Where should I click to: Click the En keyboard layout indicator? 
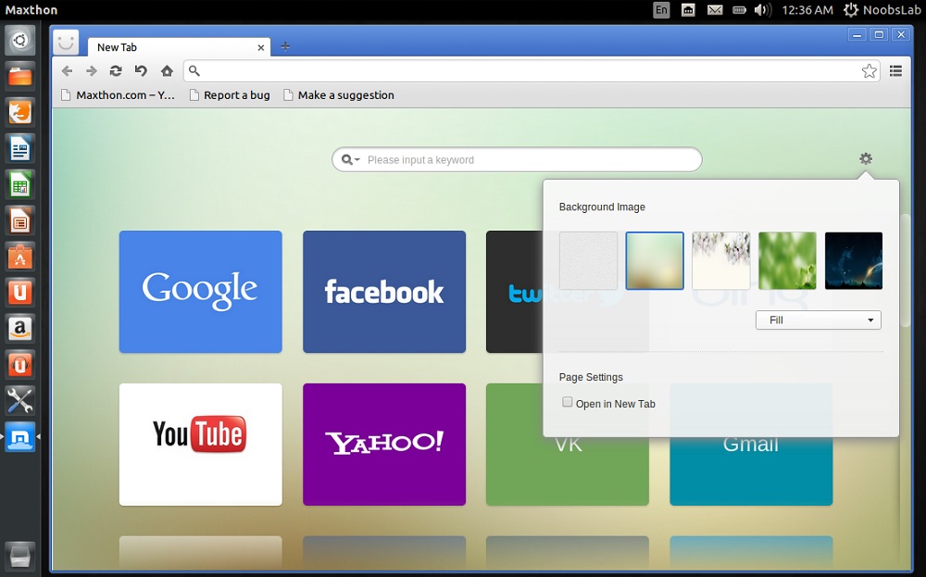661,9
